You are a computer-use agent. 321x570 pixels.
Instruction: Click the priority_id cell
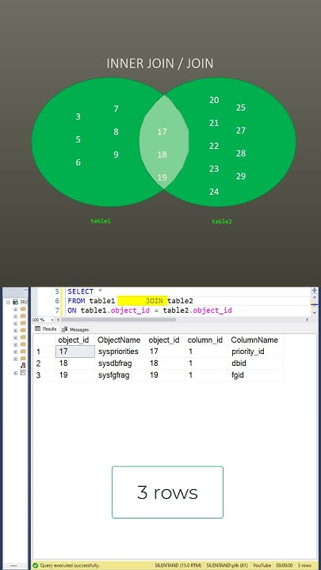click(x=255, y=351)
